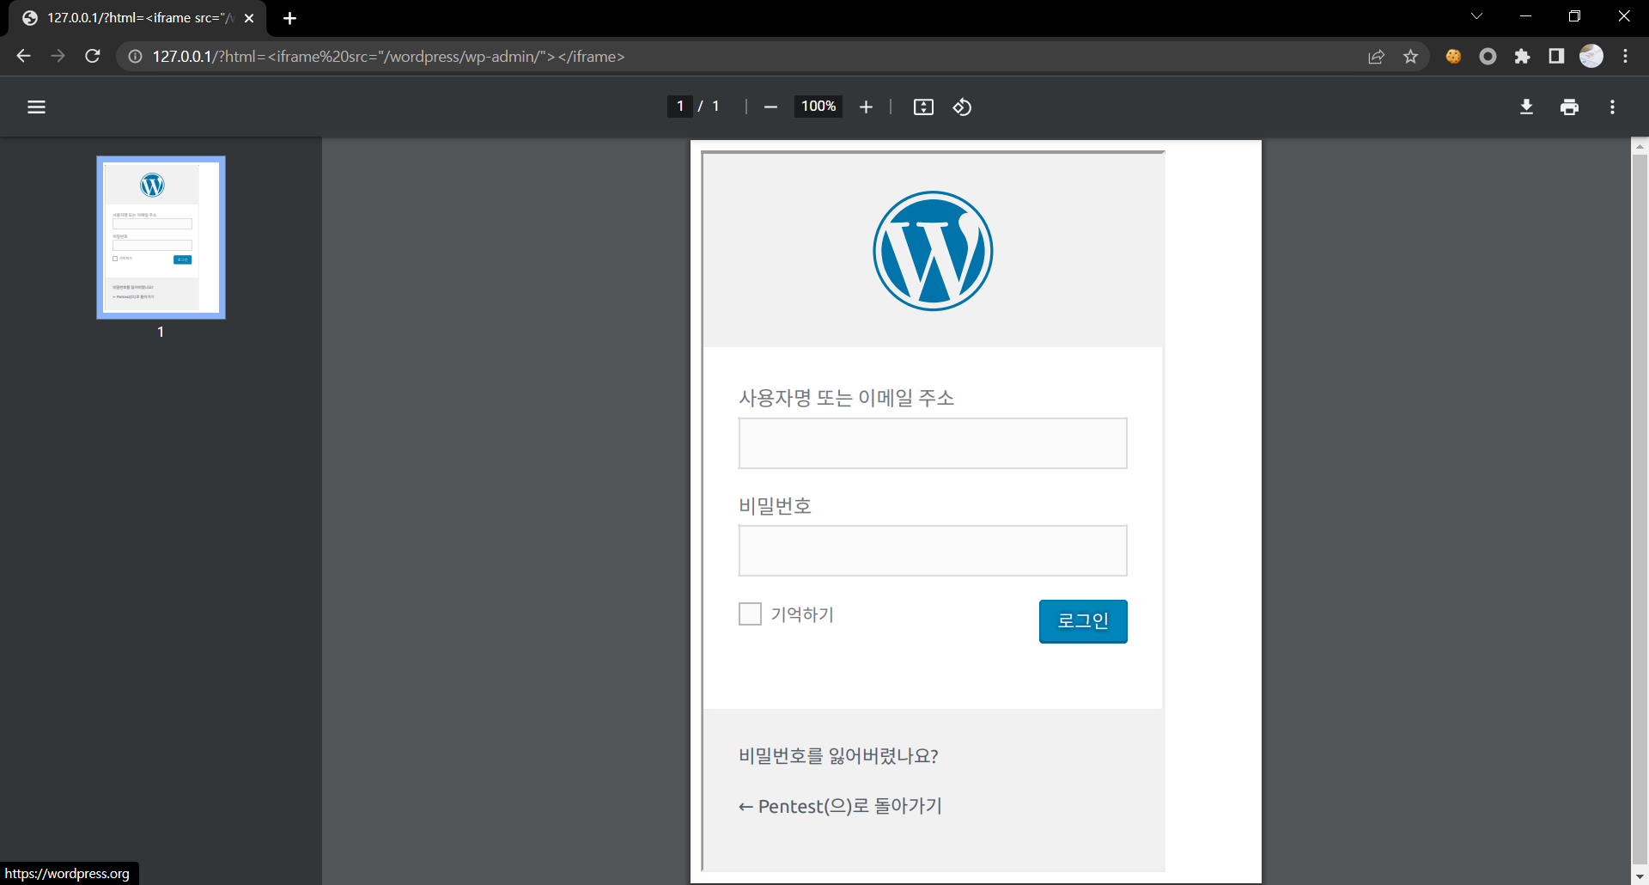
Task: Go forward with the browser arrow
Action: point(58,56)
